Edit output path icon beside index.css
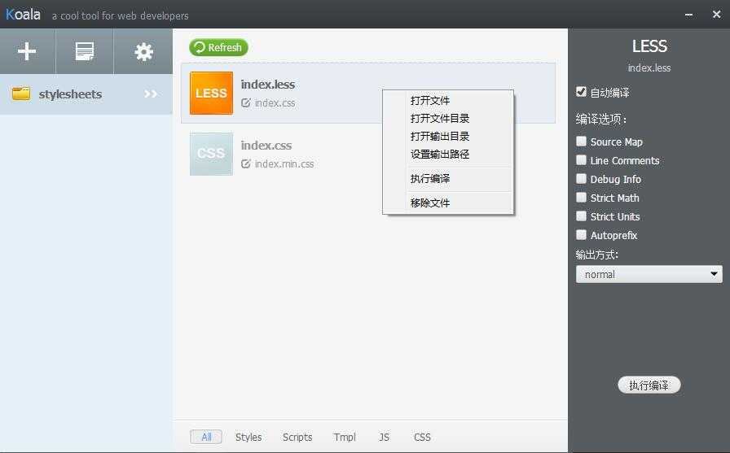This screenshot has height=453, width=730. [246, 102]
